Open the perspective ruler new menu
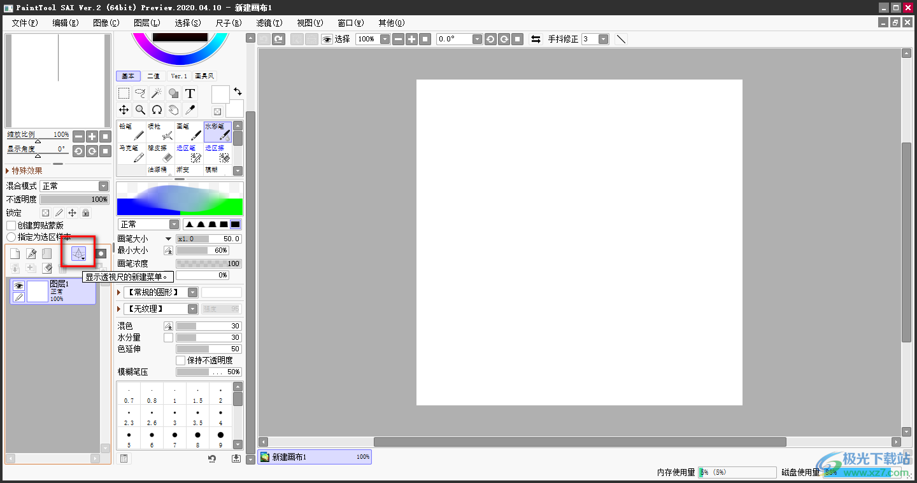The width and height of the screenshot is (917, 483). click(78, 254)
